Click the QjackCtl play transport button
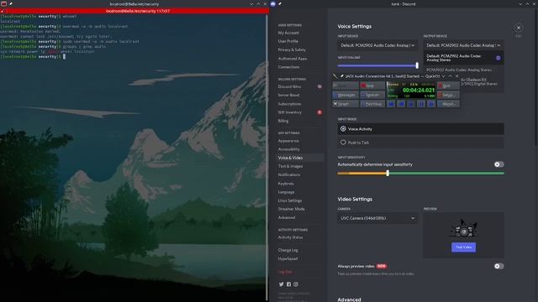The width and height of the screenshot is (538, 302). (411, 104)
